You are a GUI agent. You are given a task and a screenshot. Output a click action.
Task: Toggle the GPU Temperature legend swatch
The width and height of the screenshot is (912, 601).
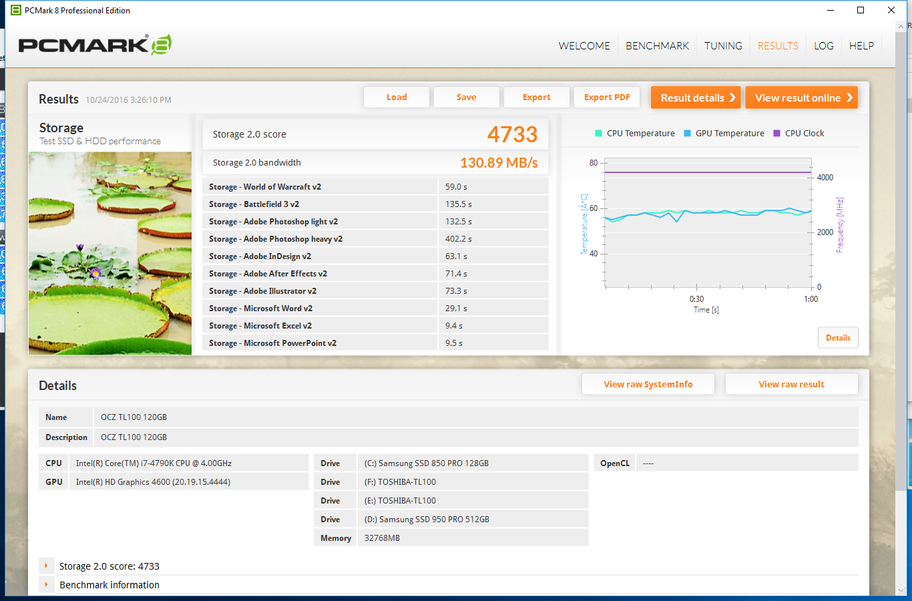[687, 134]
